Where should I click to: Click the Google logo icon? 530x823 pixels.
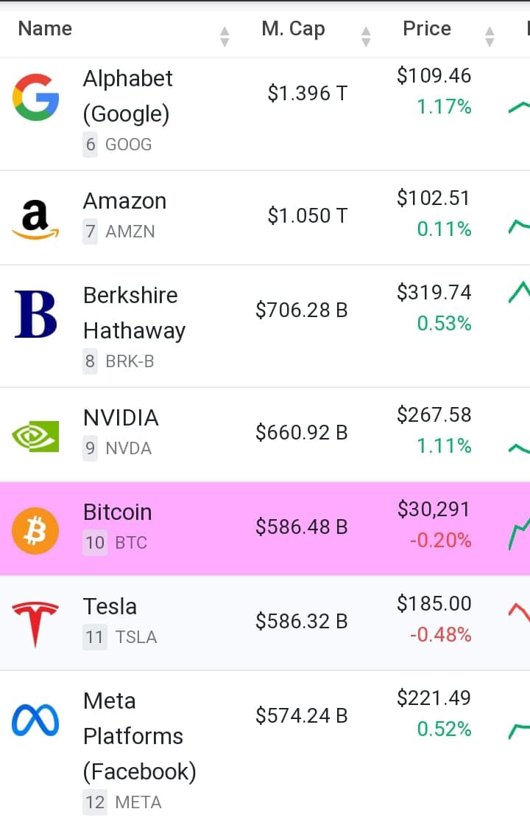pos(35,97)
